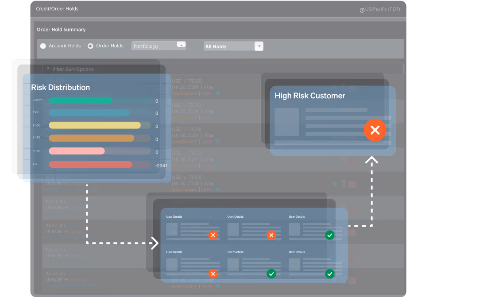Open the All Holds dropdown arrow
479x297 pixels.
259,46
